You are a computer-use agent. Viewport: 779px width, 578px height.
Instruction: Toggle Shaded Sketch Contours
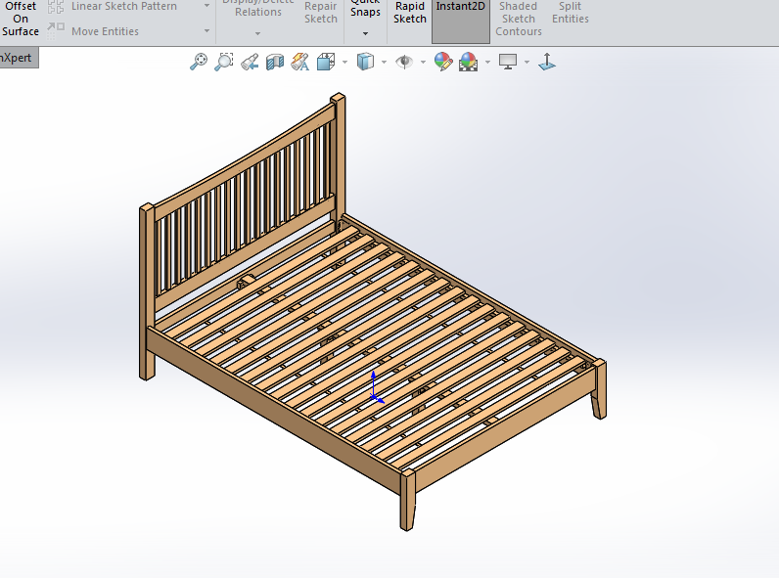coord(518,19)
